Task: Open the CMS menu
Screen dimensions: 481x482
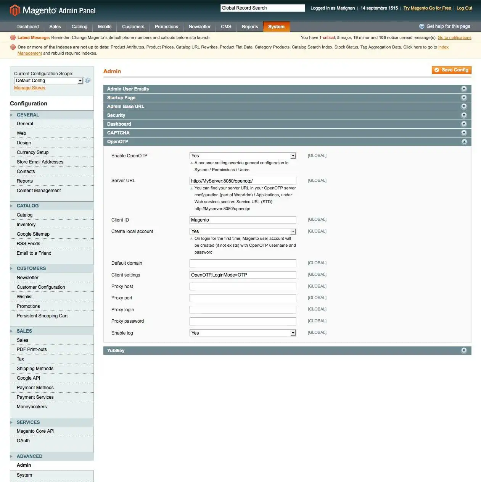Action: point(226,27)
